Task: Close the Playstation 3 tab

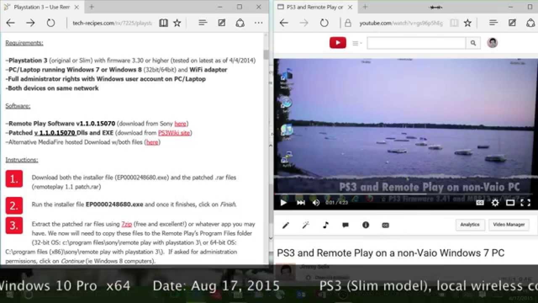Action: (78, 7)
